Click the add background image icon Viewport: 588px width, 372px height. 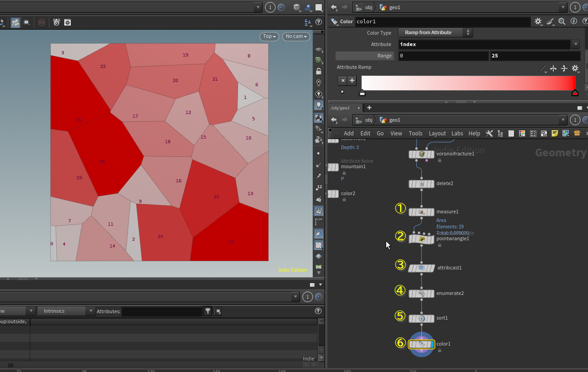coord(566,134)
